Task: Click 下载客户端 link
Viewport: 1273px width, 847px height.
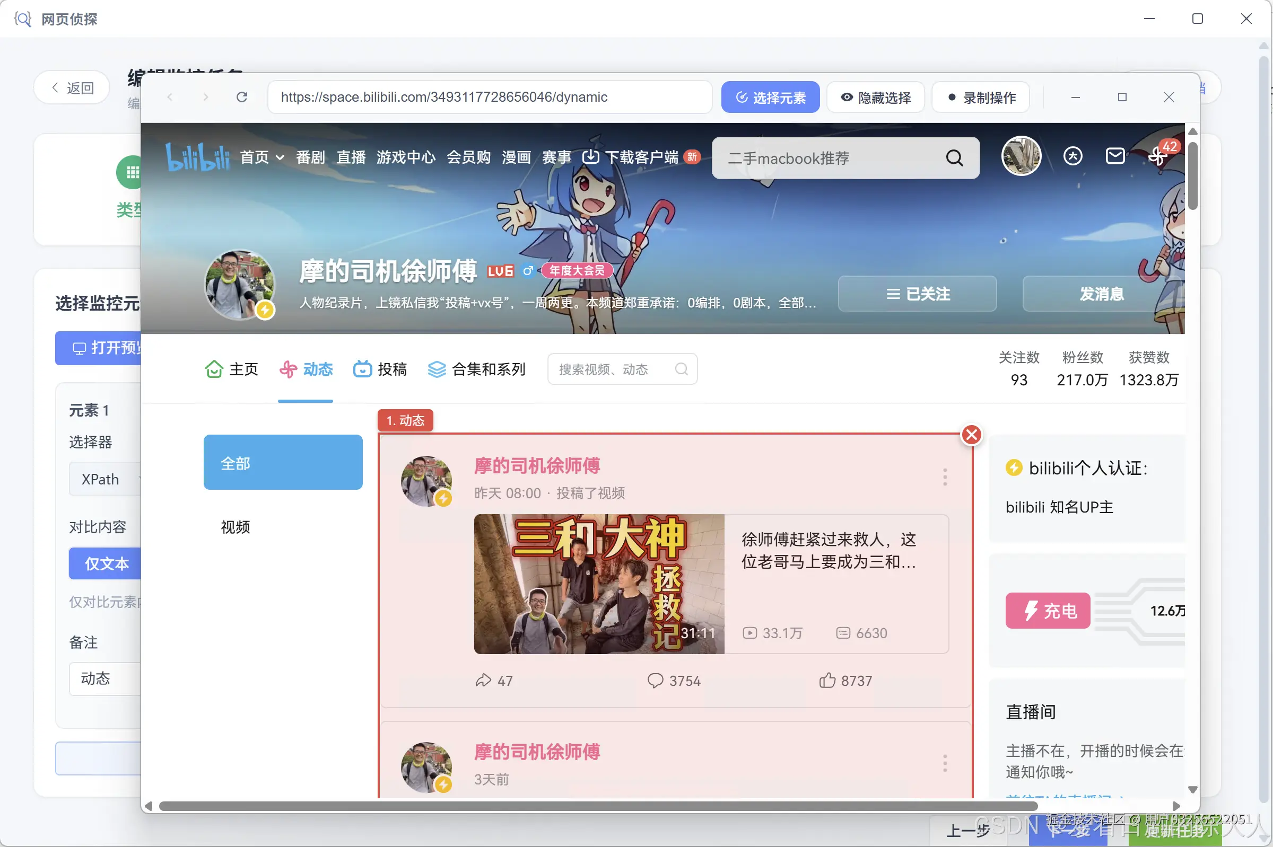Action: [x=641, y=157]
